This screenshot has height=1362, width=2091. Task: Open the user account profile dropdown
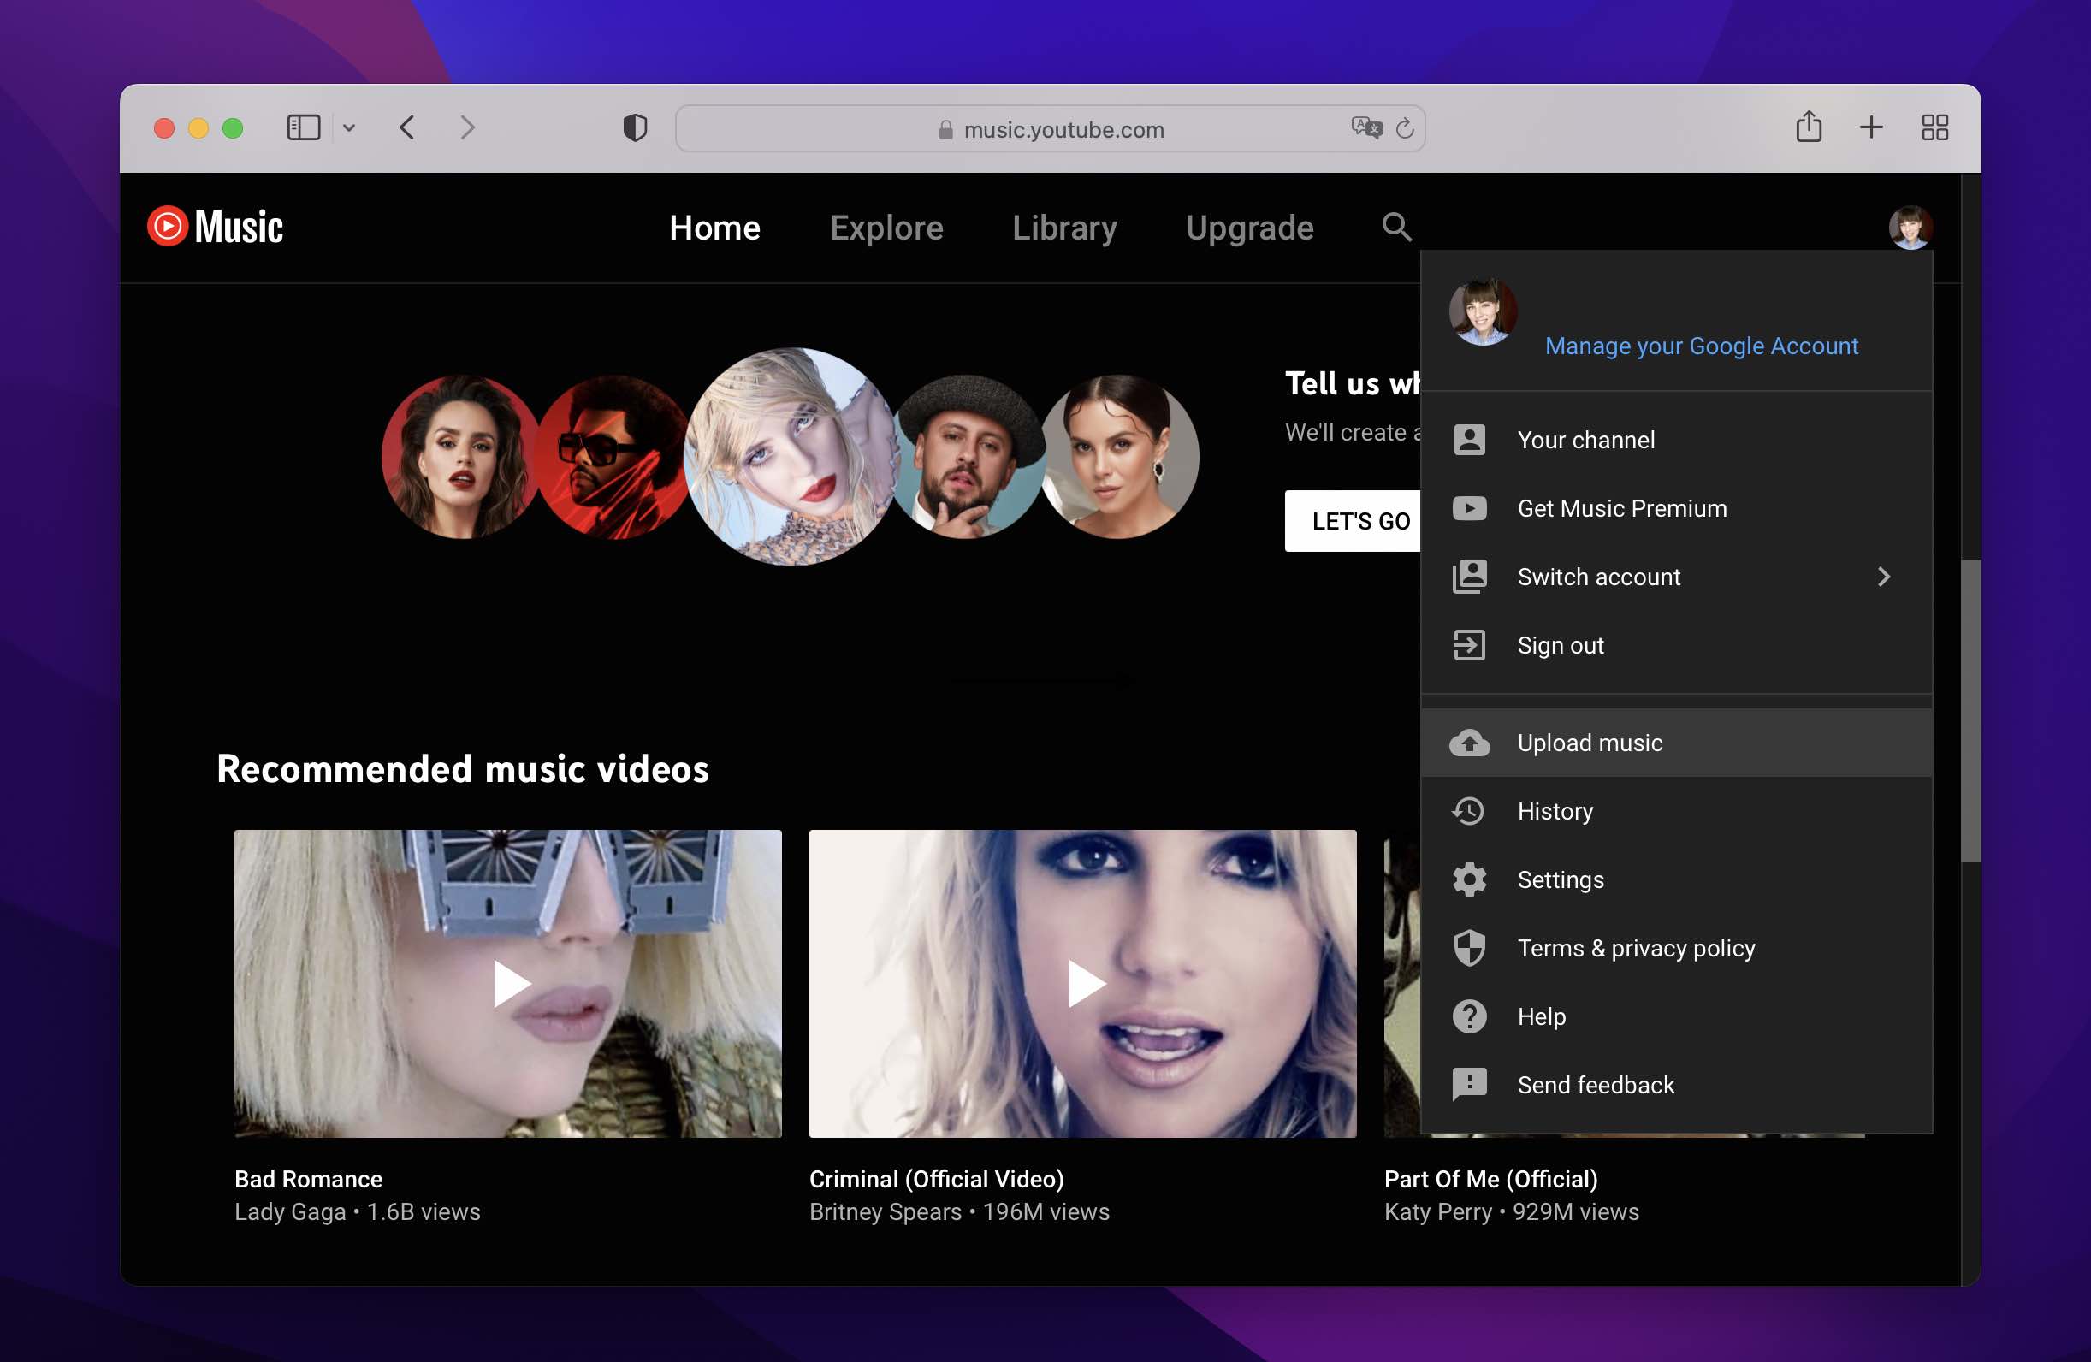(x=1908, y=227)
